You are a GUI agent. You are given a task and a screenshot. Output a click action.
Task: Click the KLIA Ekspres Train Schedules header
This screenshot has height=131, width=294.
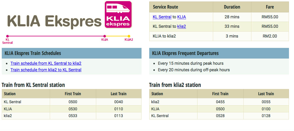pos(72,53)
